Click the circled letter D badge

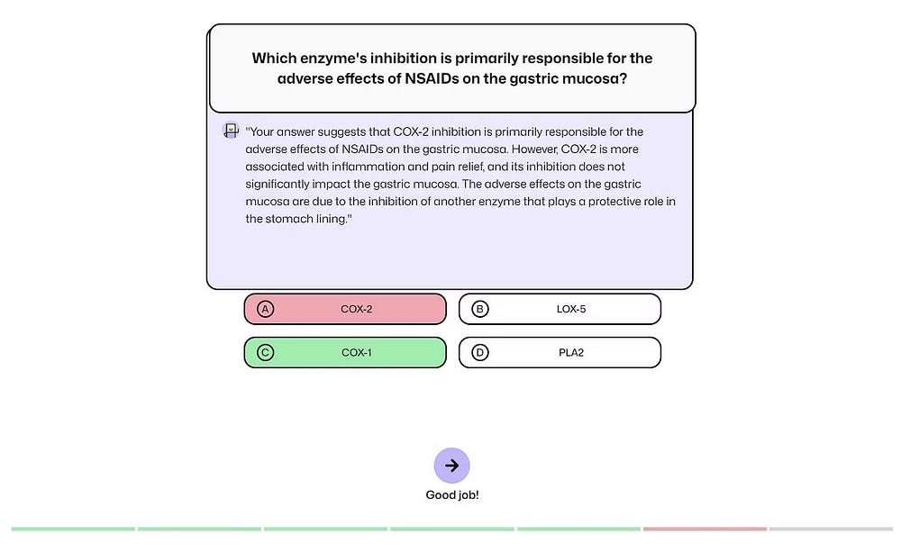[480, 353]
